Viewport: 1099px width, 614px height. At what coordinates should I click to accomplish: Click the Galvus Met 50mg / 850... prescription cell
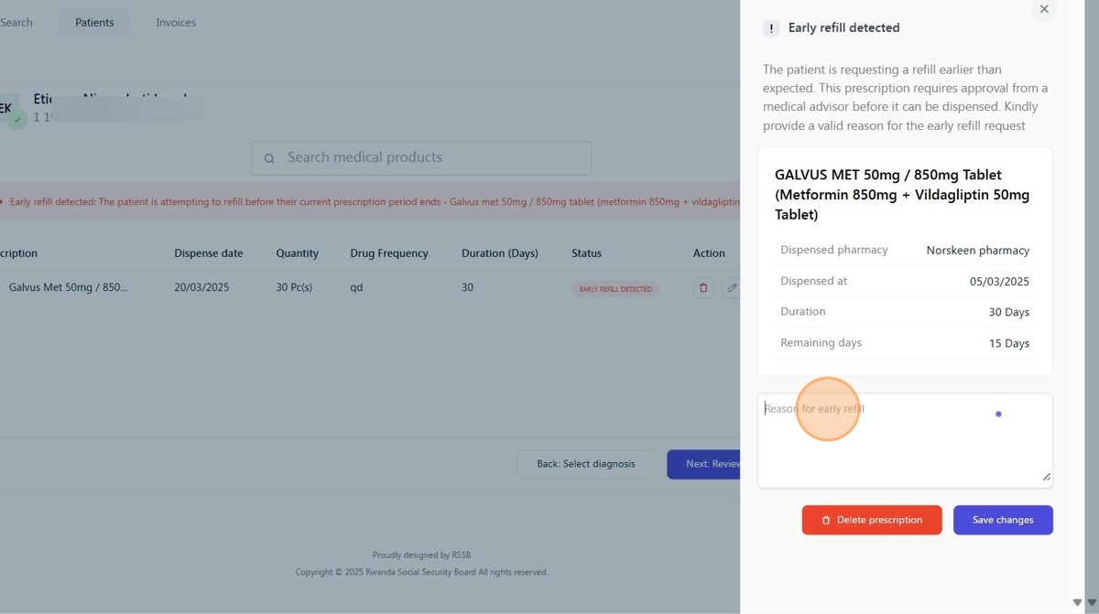tap(68, 287)
